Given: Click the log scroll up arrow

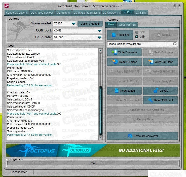Looking at the screenshot, I should (101, 50).
